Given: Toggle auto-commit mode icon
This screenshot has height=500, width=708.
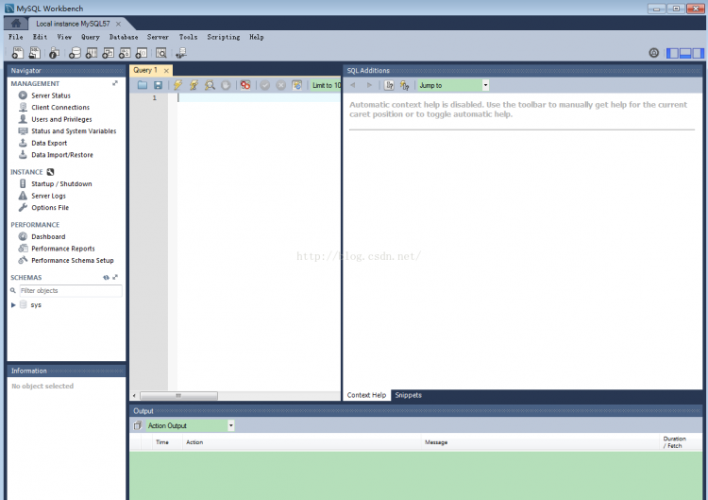Looking at the screenshot, I should pyautogui.click(x=296, y=85).
